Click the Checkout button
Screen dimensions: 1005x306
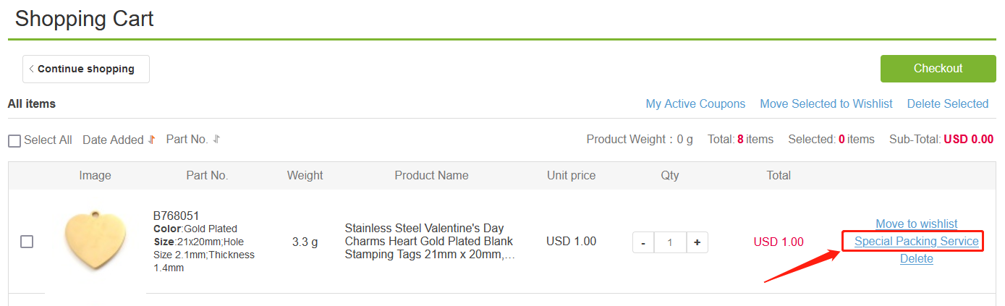(x=938, y=69)
